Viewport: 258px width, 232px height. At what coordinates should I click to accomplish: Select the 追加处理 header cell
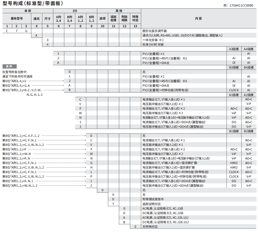point(113,18)
